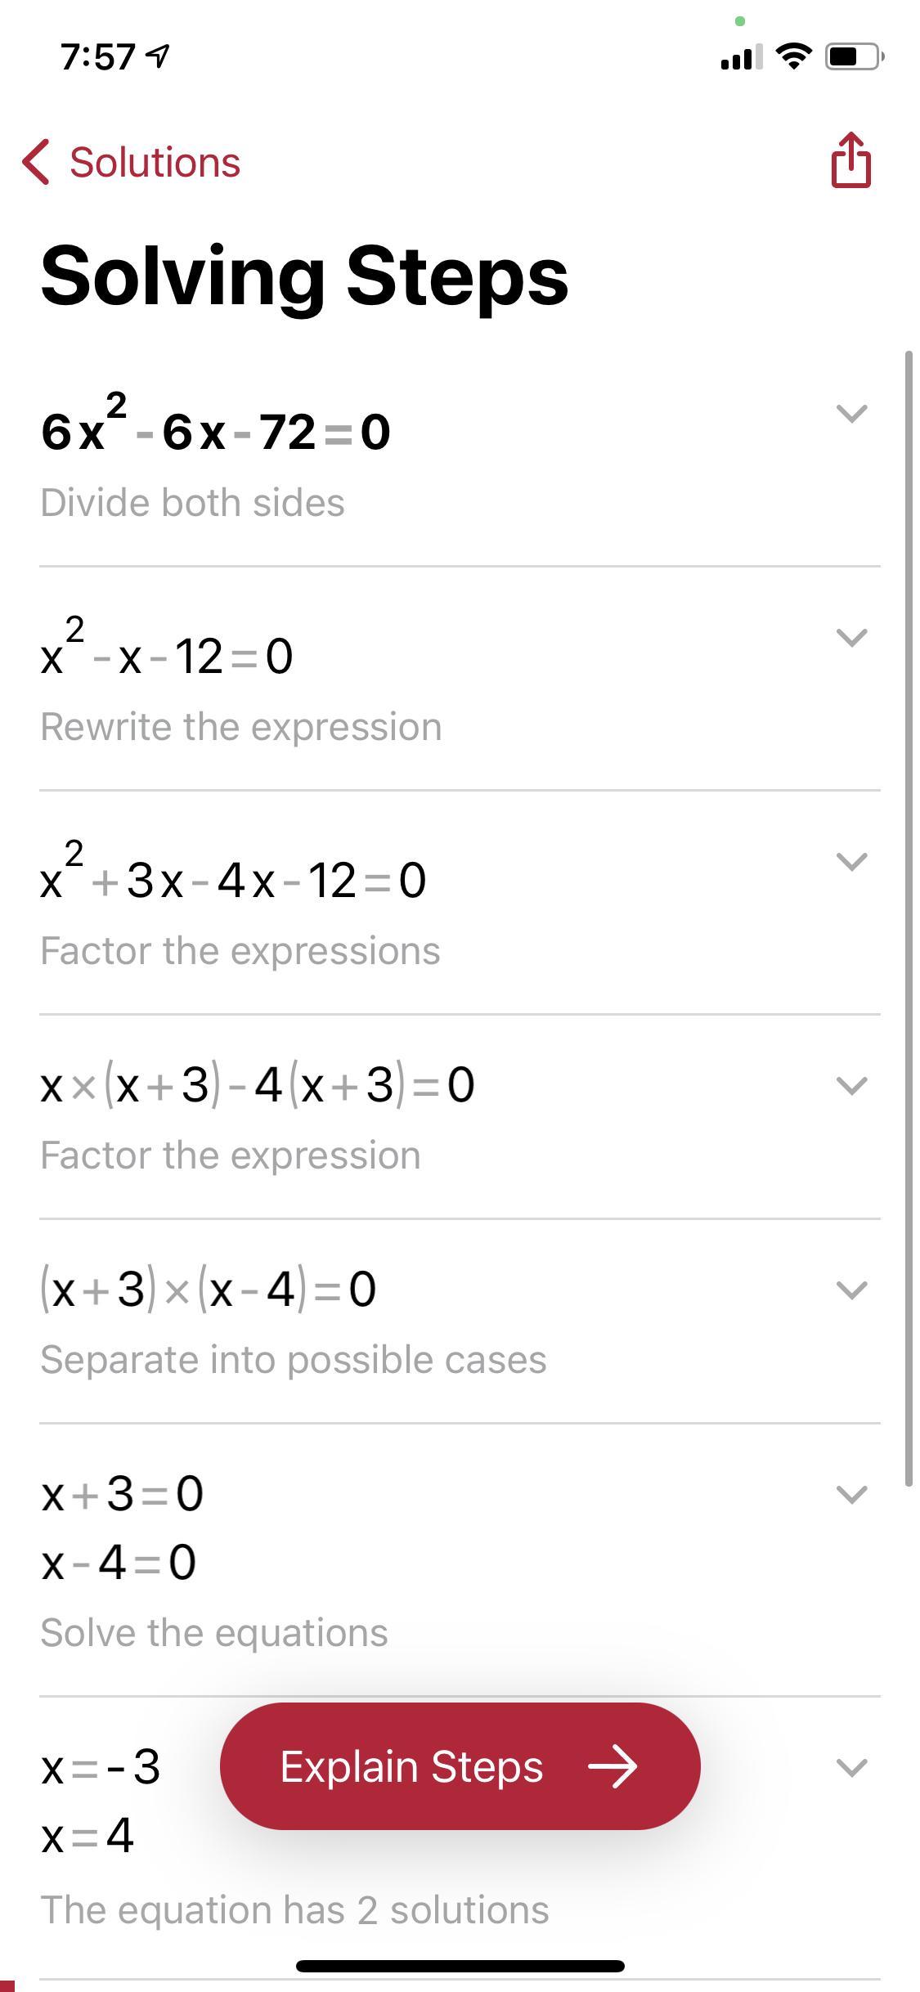920x1992 pixels.
Task: Tap the battery indicator icon
Action: point(854,56)
